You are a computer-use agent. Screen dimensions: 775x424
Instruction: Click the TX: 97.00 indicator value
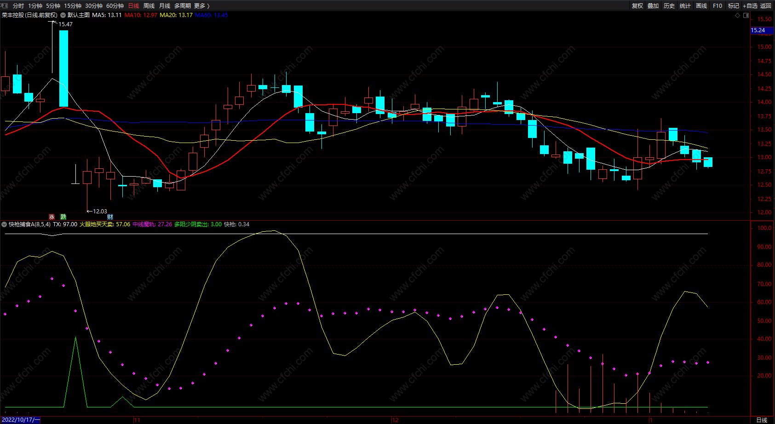[65, 224]
